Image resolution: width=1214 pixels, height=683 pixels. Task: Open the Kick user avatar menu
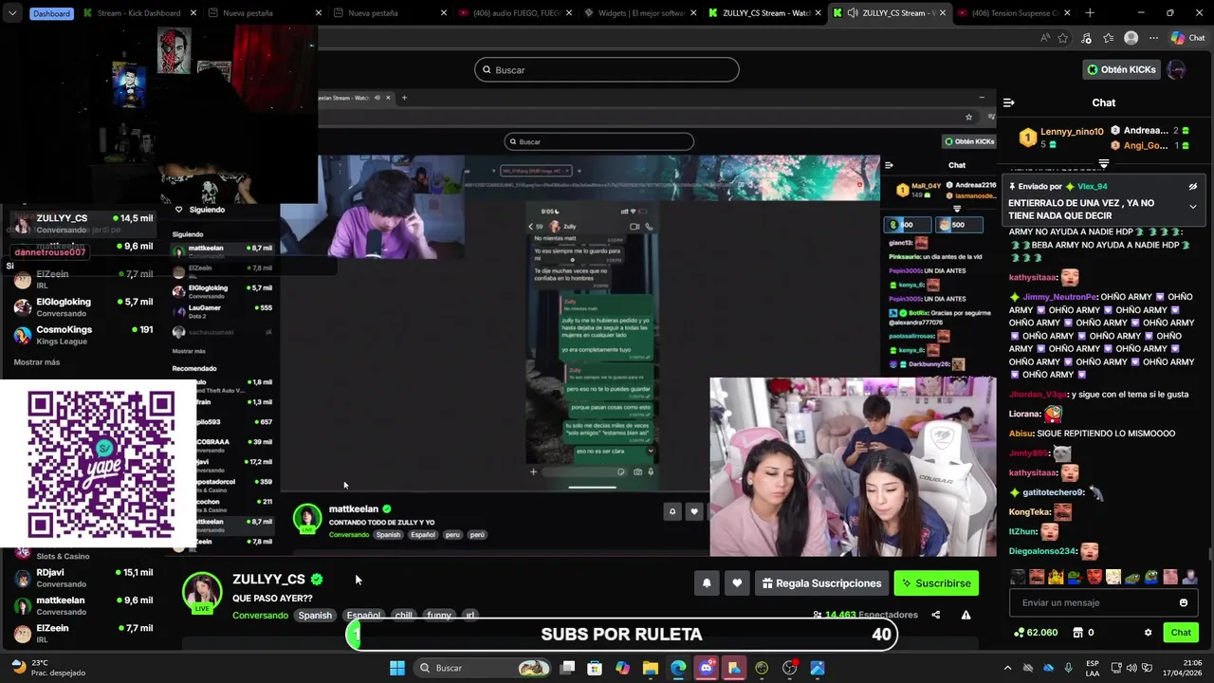1177,69
